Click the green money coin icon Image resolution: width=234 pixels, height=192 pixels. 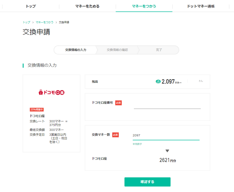point(158,81)
